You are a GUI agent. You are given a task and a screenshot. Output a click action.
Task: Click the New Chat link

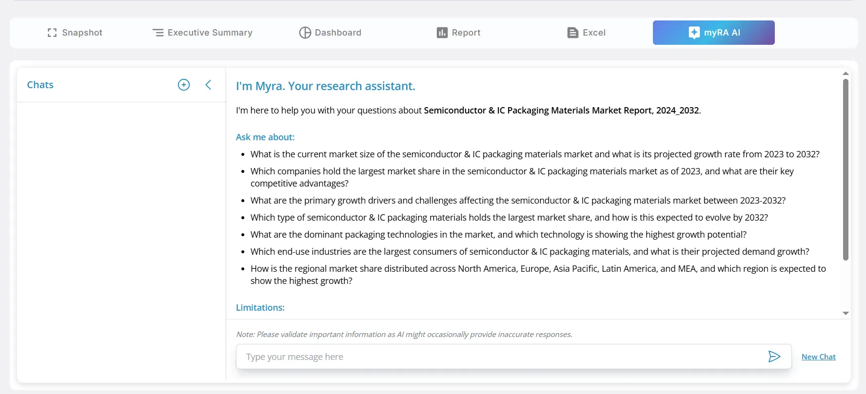click(x=818, y=356)
